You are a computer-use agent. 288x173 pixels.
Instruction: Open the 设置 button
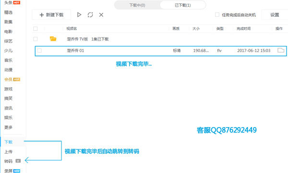[x=275, y=15]
